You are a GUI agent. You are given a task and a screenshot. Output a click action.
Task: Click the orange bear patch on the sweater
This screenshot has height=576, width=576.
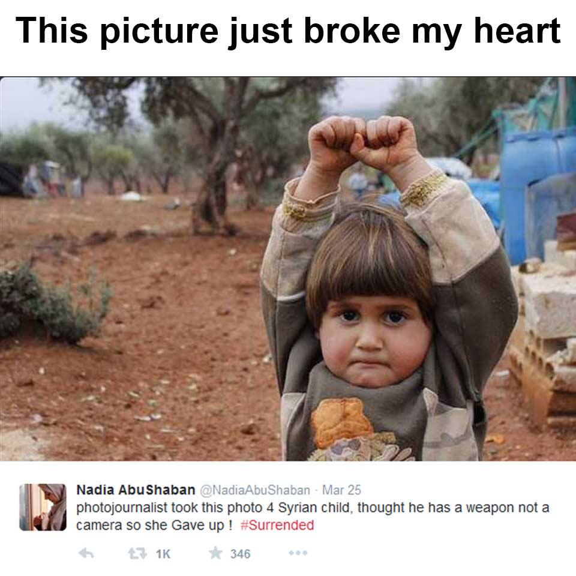click(341, 422)
